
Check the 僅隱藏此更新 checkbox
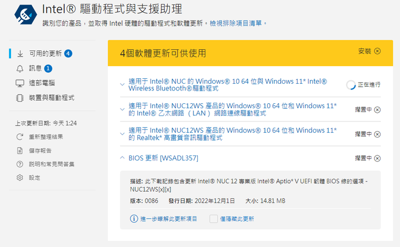click(x=213, y=219)
